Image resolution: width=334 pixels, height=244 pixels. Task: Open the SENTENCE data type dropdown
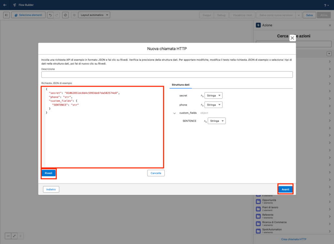tap(217, 121)
